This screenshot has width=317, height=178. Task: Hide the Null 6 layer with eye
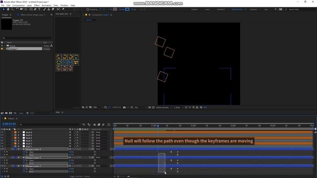[2, 133]
